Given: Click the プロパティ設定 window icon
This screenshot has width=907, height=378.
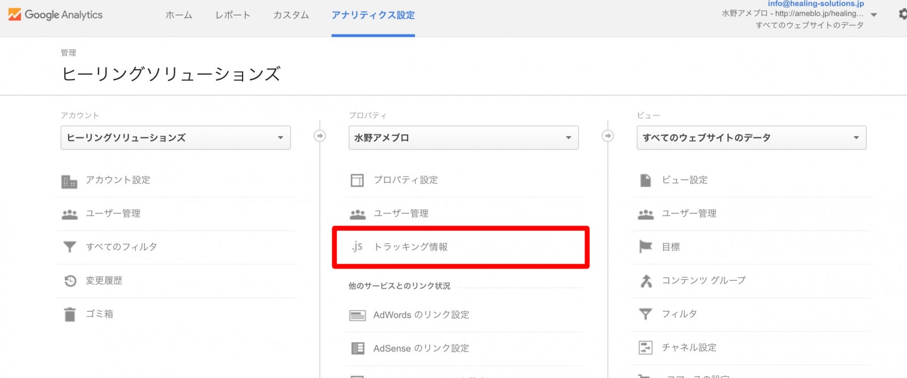Looking at the screenshot, I should pyautogui.click(x=357, y=180).
